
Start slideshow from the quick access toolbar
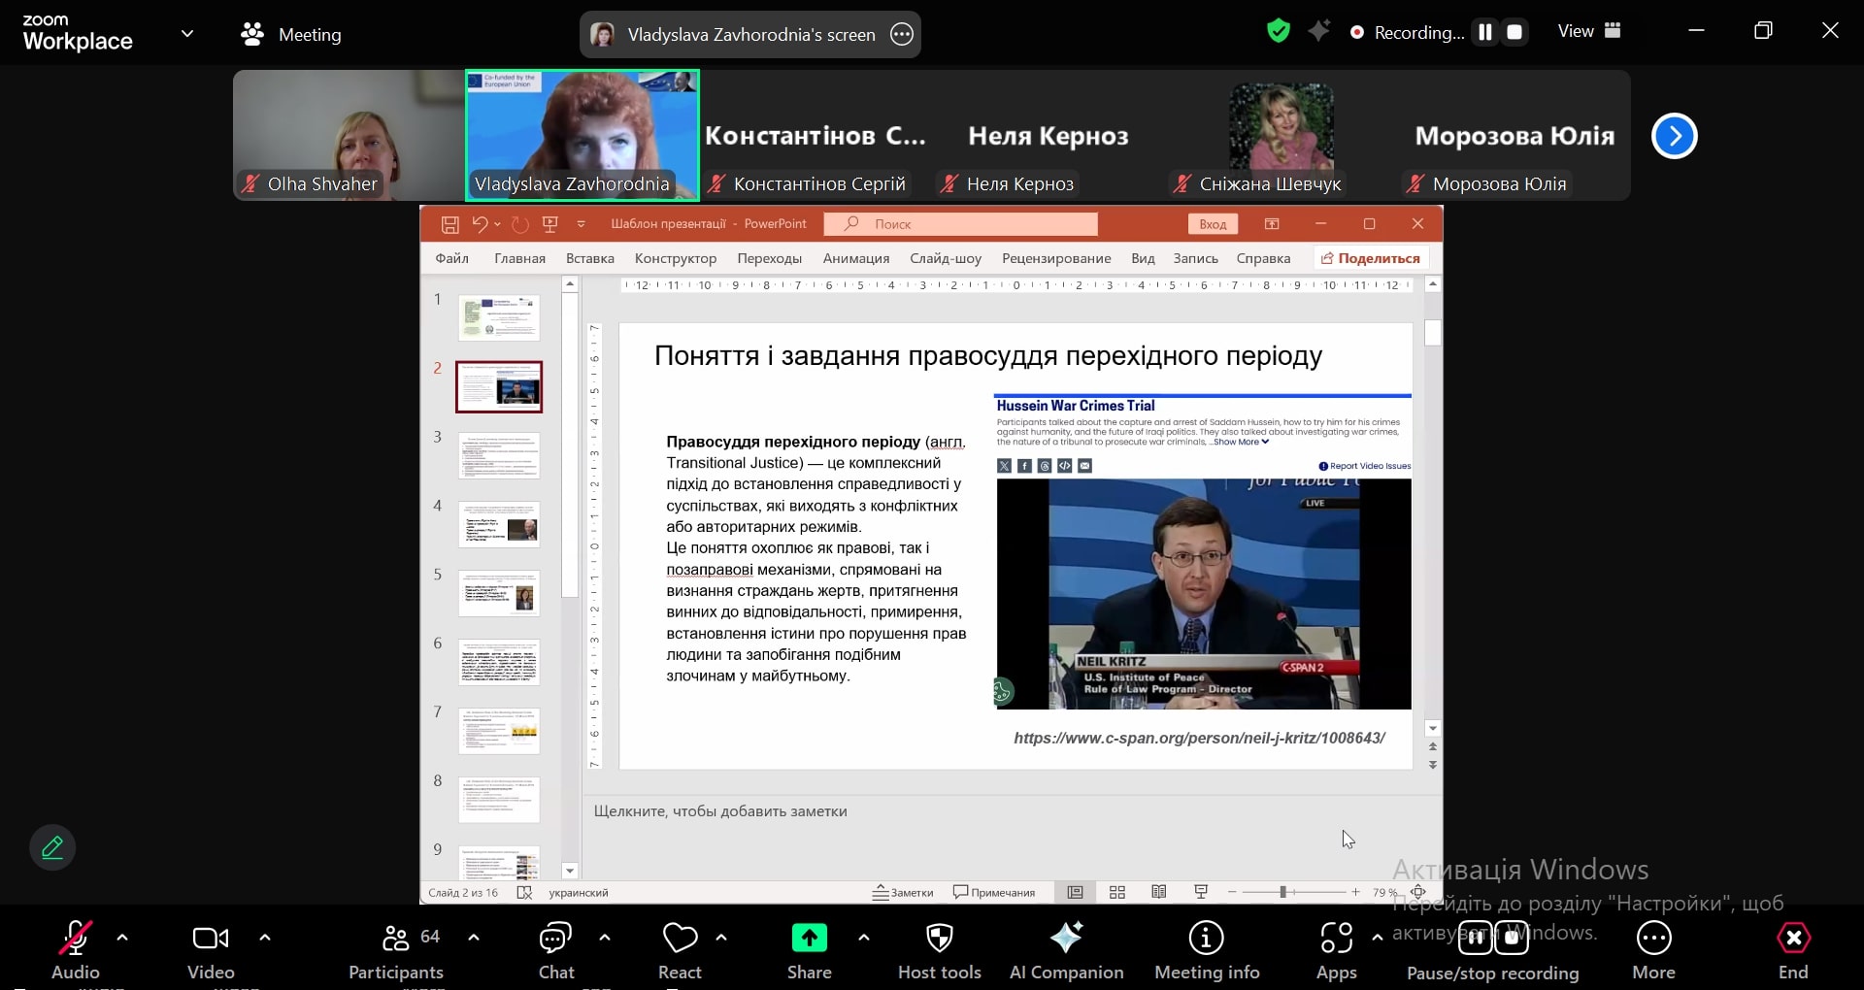tap(550, 224)
